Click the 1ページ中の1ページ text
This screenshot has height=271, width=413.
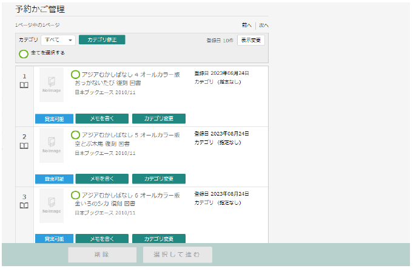tap(38, 25)
